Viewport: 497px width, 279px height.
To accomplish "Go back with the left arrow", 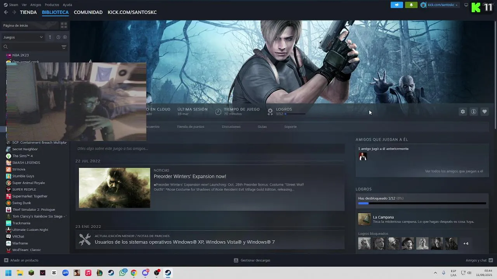I will (6, 12).
